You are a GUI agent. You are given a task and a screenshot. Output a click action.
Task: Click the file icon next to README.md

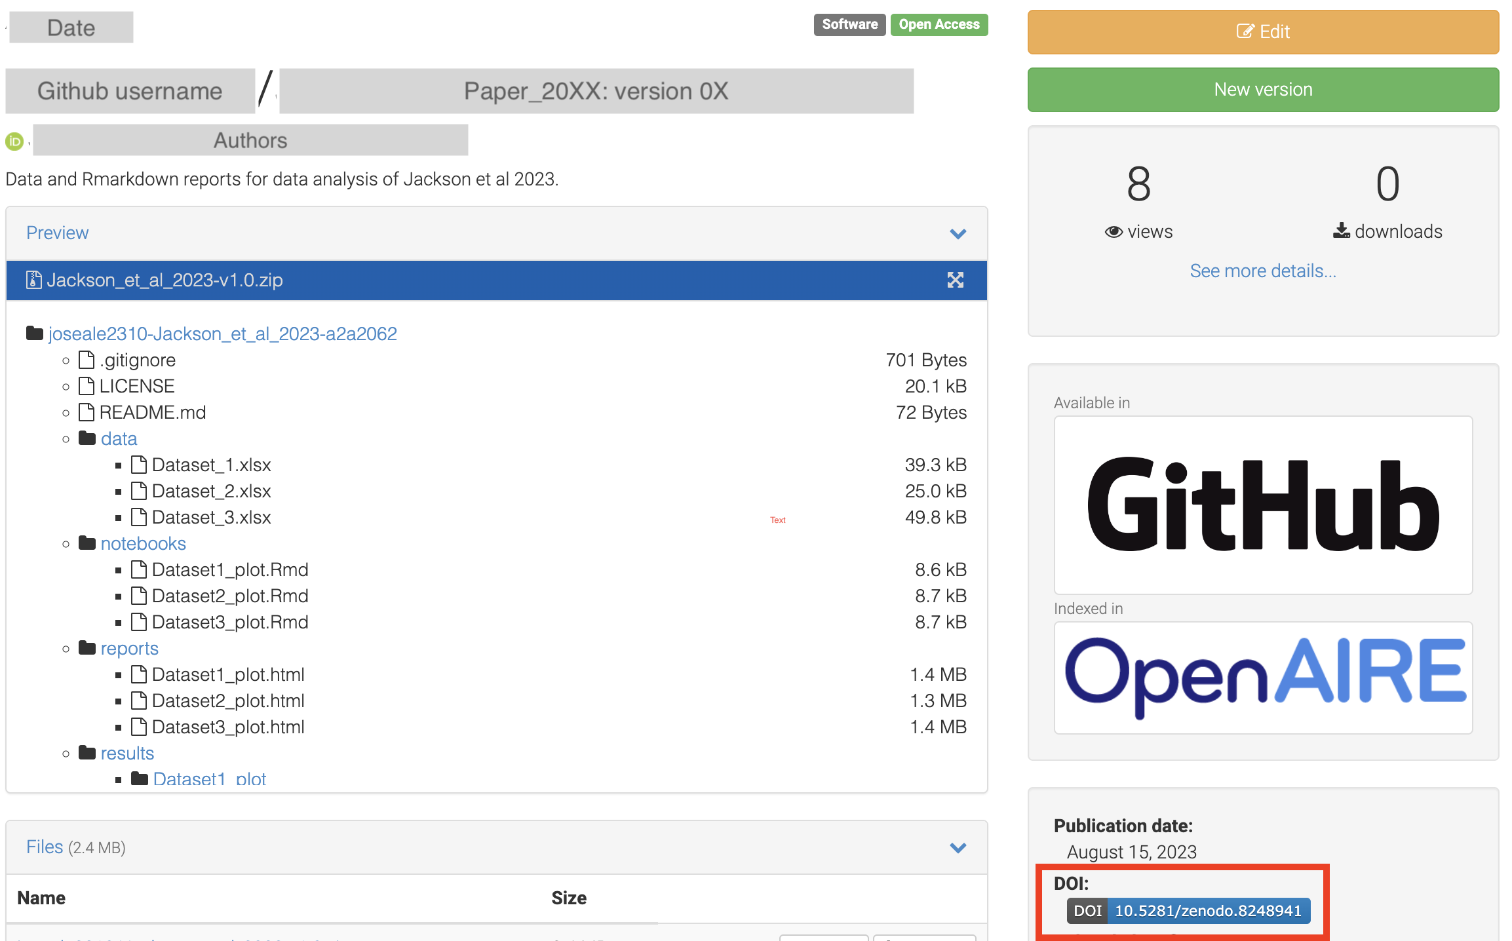(x=87, y=412)
